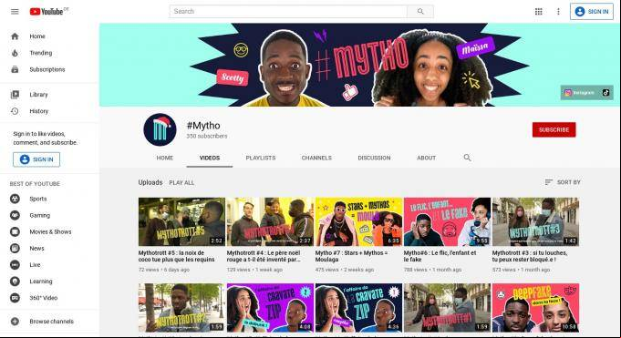Switch to the Discussion tab
This screenshot has width=621, height=338.
click(x=374, y=158)
